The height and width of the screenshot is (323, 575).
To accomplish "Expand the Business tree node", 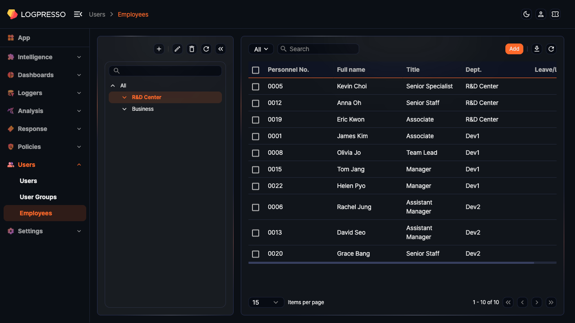I will coord(124,109).
